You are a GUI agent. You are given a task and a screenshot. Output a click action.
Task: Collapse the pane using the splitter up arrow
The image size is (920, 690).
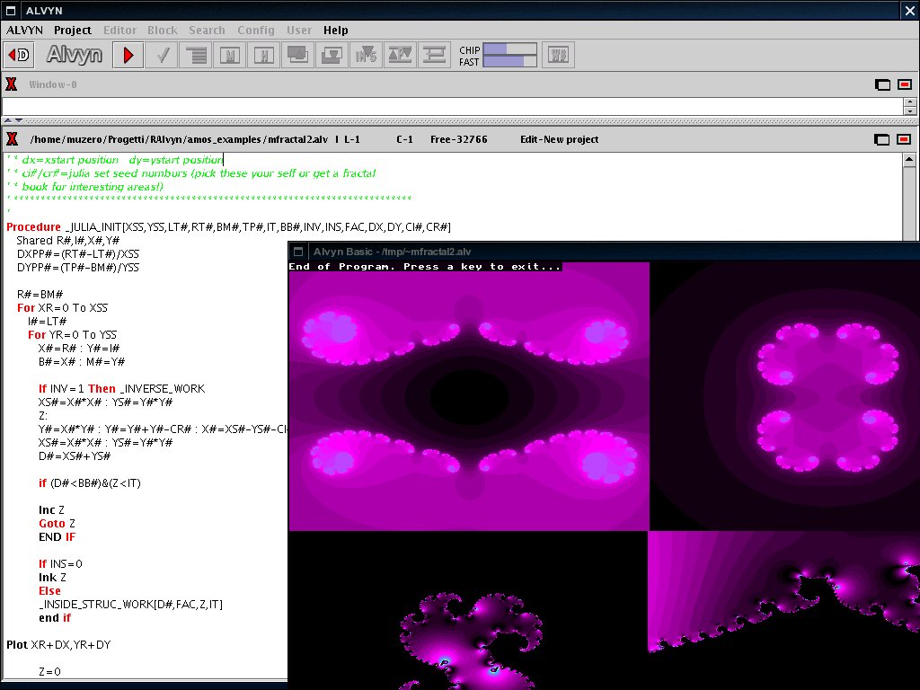[8, 119]
